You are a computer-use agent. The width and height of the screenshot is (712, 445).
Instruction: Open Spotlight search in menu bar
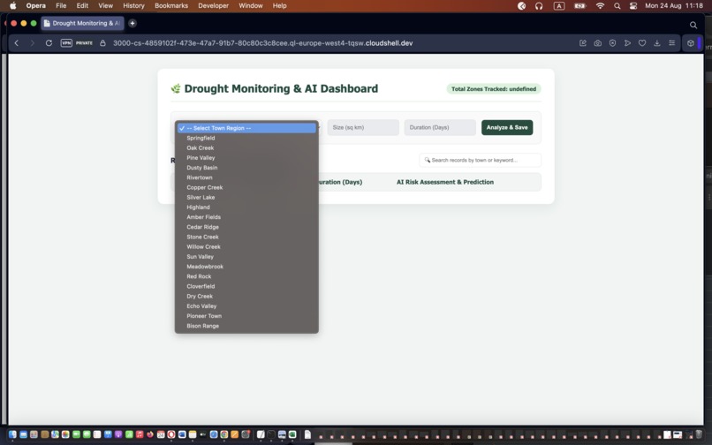point(617,6)
